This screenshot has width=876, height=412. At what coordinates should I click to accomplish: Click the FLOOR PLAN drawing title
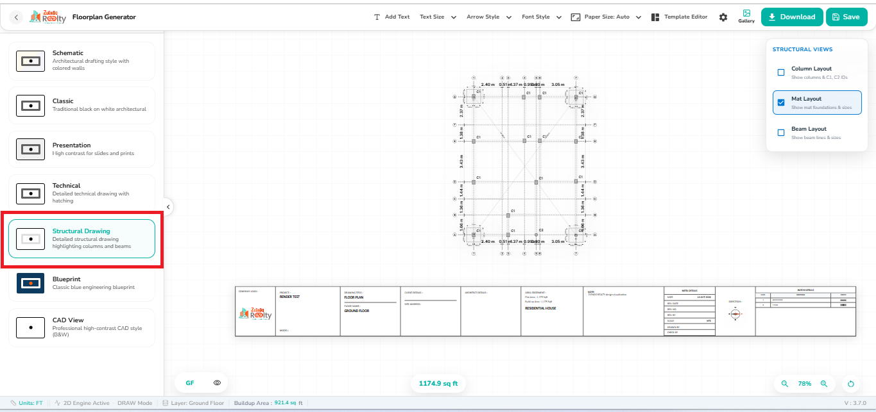354,297
